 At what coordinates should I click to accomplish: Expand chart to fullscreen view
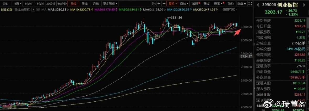coord(250,4)
